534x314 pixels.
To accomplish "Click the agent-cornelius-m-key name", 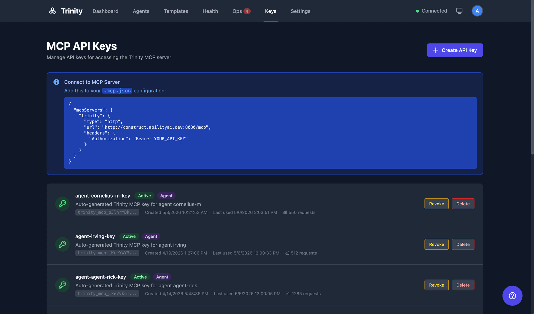I will [x=103, y=196].
